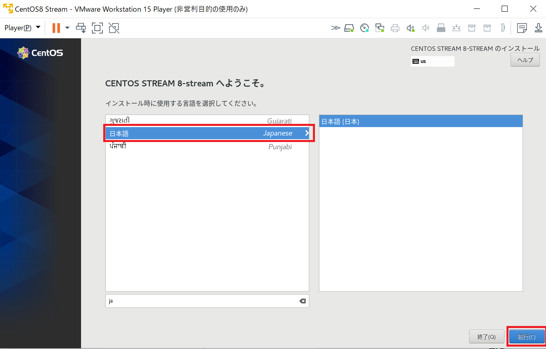Enter full screen mode
The width and height of the screenshot is (546, 349).
98,28
